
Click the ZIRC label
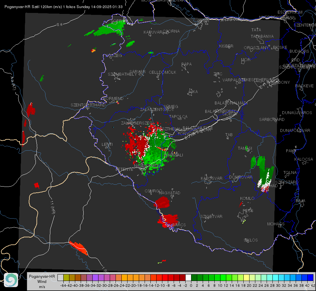(x=218, y=74)
